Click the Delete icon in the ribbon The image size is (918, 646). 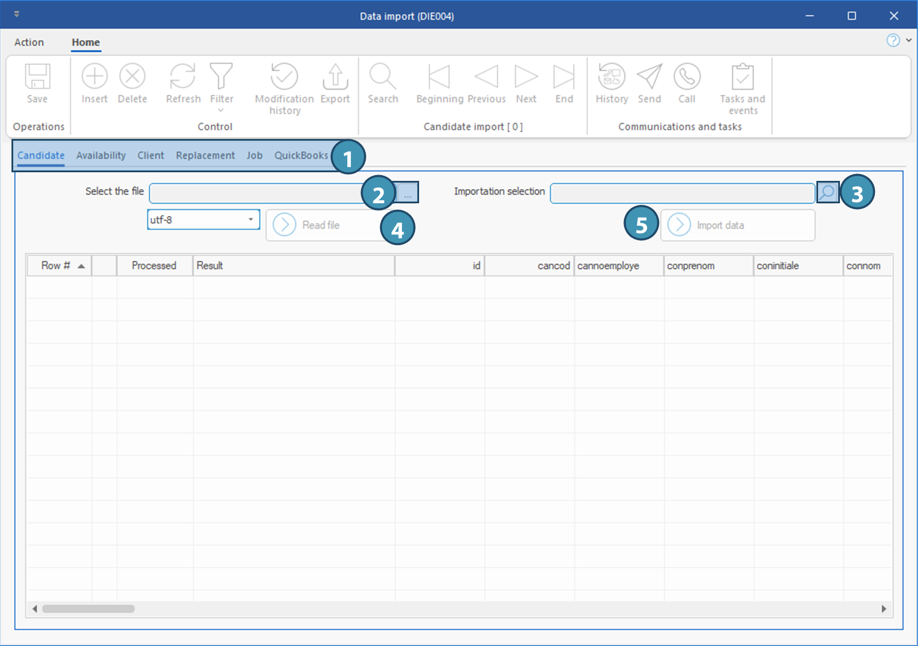tap(132, 77)
